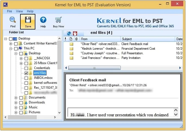Screen dimensions: 186x131
Task: Click the red stop hand icon
Action: [x=75, y=34]
